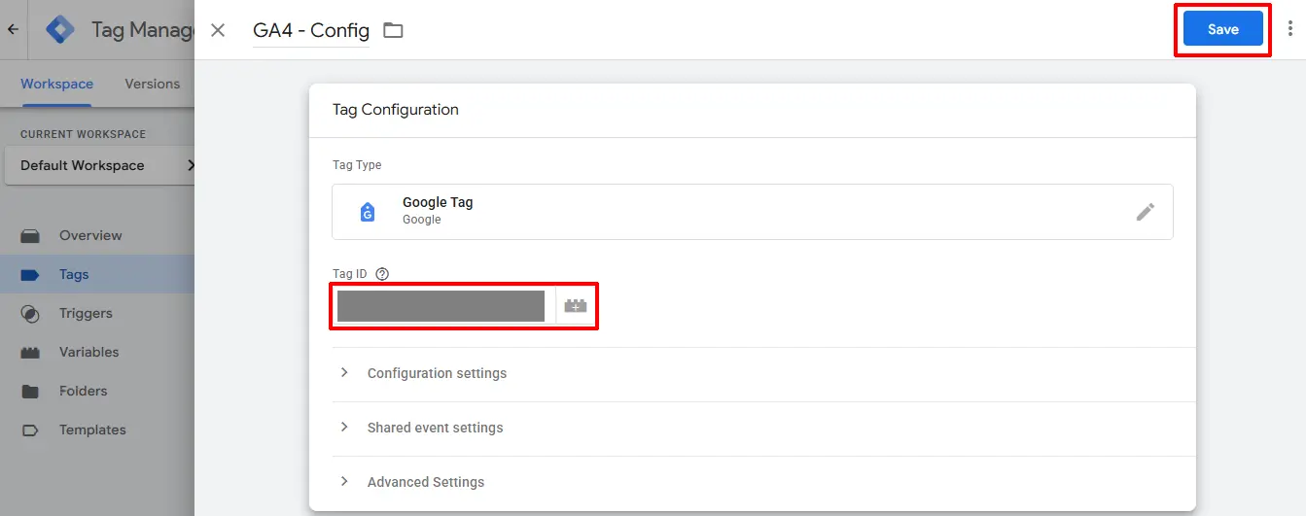This screenshot has width=1306, height=516.
Task: Click the Tag Configuration heading
Action: [x=396, y=110]
